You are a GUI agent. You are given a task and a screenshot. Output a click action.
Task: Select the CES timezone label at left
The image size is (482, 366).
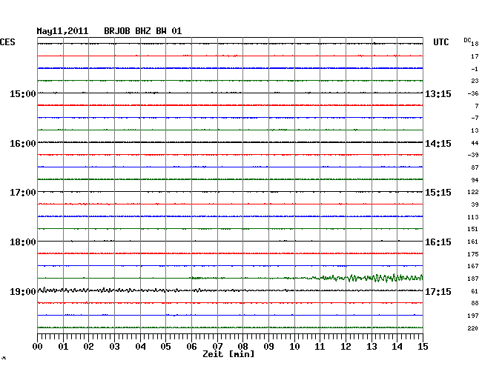(x=7, y=42)
